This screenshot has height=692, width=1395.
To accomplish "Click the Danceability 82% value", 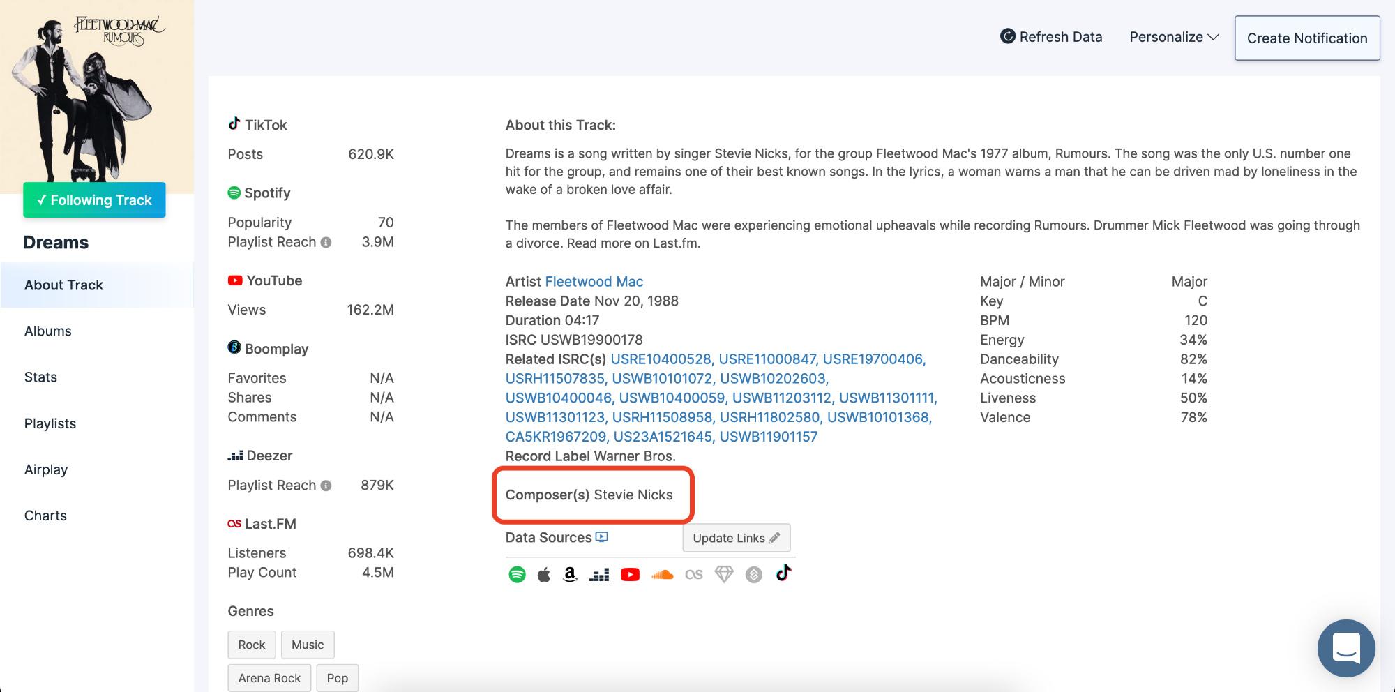I will (x=1193, y=359).
